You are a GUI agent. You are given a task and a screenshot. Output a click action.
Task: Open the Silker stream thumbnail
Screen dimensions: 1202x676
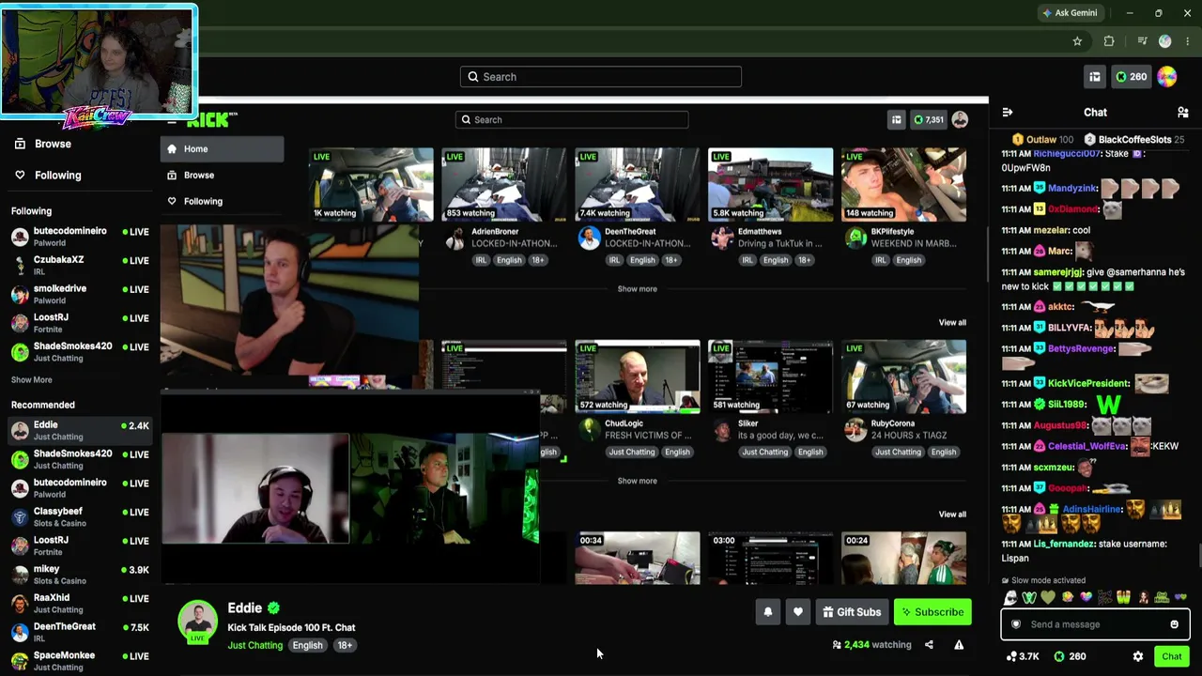click(770, 376)
